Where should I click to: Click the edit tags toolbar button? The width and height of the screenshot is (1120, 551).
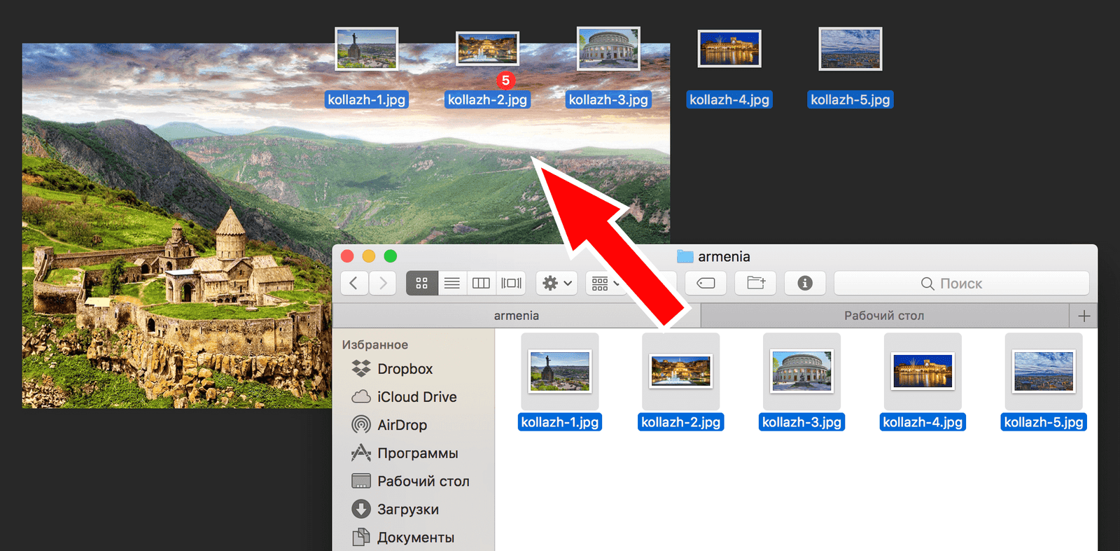click(706, 283)
